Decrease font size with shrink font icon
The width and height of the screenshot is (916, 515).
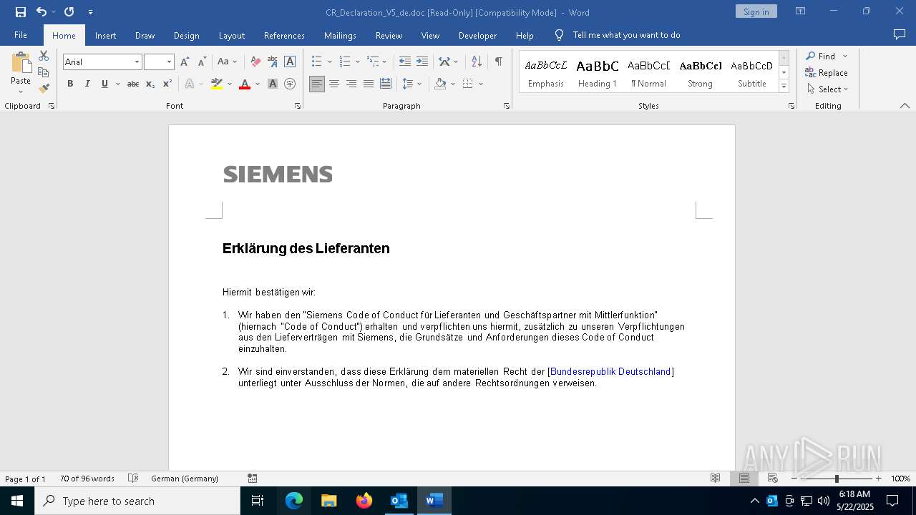click(x=202, y=62)
